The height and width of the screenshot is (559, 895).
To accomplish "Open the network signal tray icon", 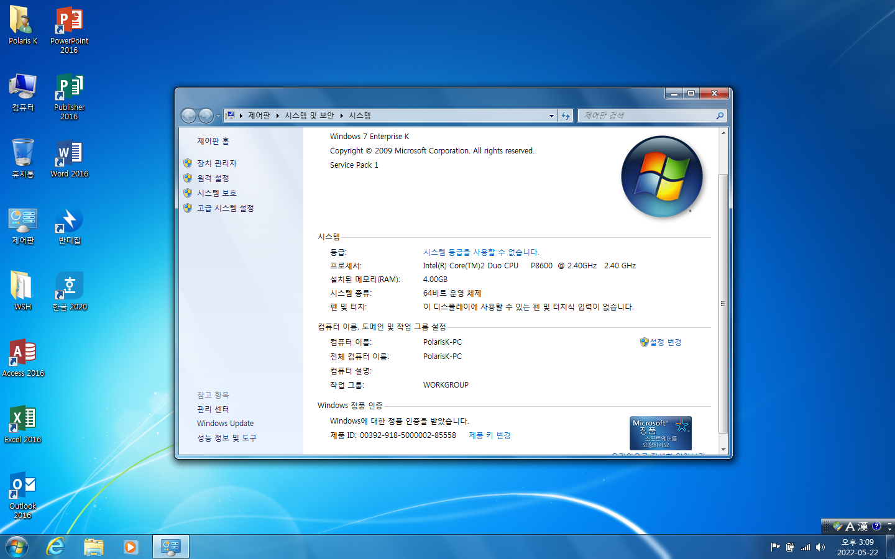I will [x=805, y=547].
